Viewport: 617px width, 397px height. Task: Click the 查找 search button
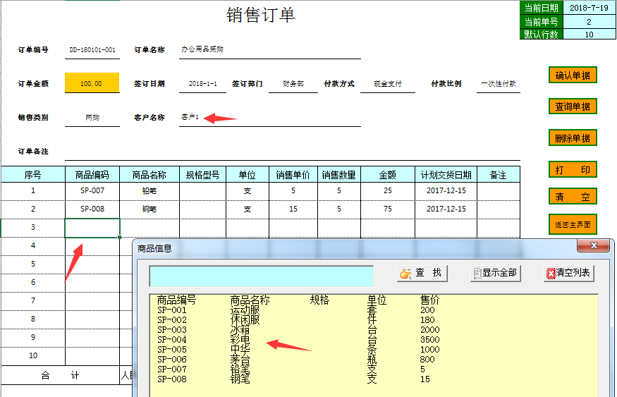tap(422, 273)
